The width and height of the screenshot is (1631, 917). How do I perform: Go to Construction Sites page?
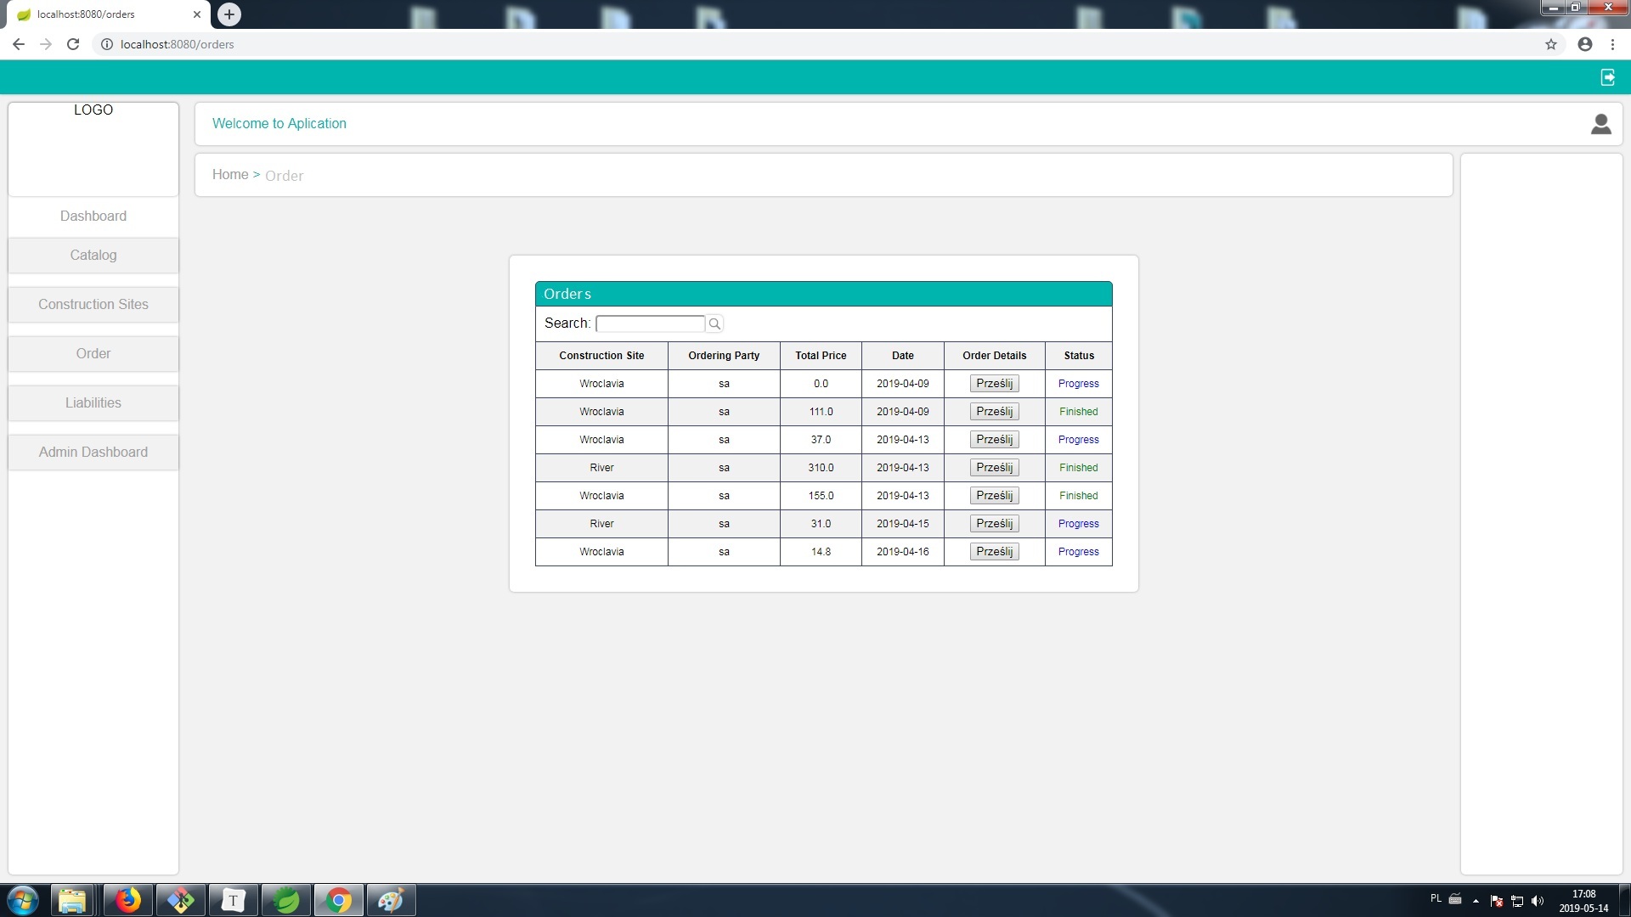click(x=93, y=305)
